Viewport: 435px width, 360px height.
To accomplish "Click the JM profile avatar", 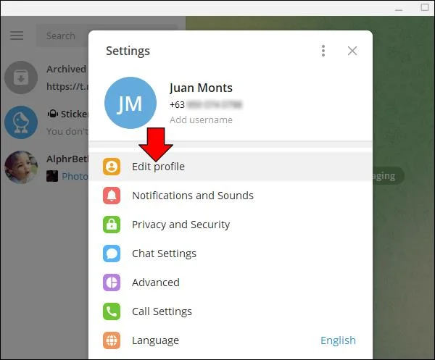I will 130,103.
